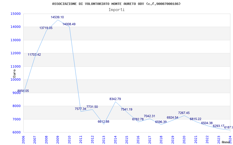
Task: Click the 2014 year label
Action: (115, 140)
